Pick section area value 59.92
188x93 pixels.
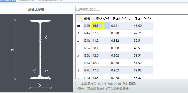tap(143, 70)
